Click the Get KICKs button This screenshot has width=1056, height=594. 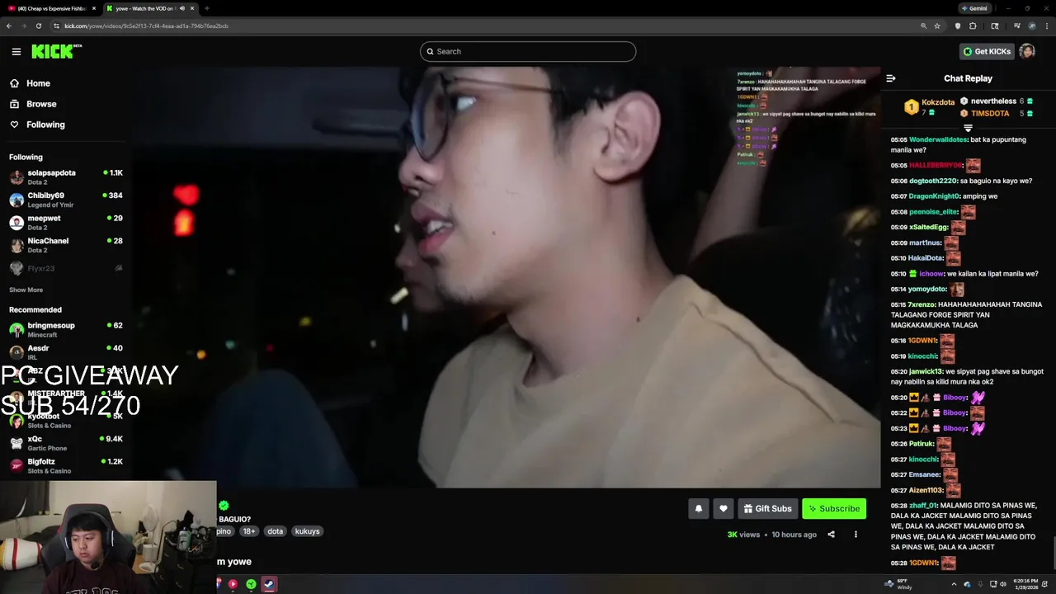point(987,51)
